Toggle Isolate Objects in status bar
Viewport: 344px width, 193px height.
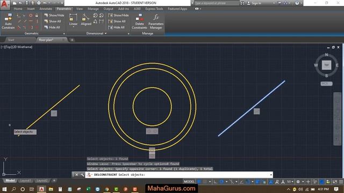[x=316, y=182]
